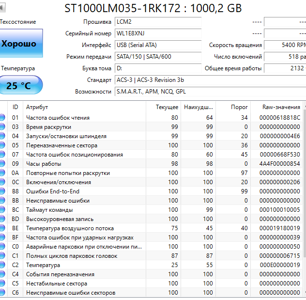Click the status circle for attribute 01
This screenshot has width=306, height=300.
[x=2, y=118]
